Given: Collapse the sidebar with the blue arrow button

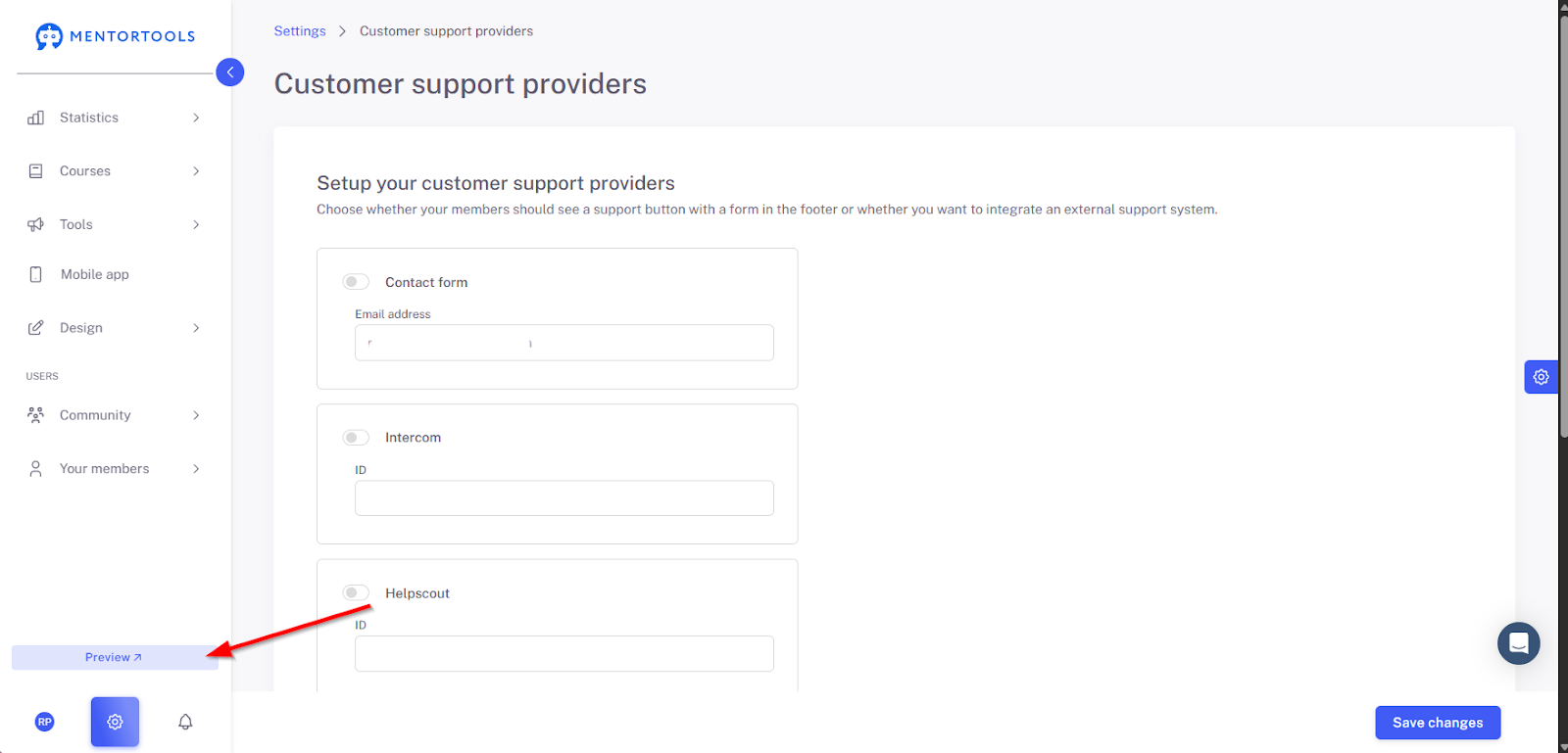Looking at the screenshot, I should click(229, 71).
